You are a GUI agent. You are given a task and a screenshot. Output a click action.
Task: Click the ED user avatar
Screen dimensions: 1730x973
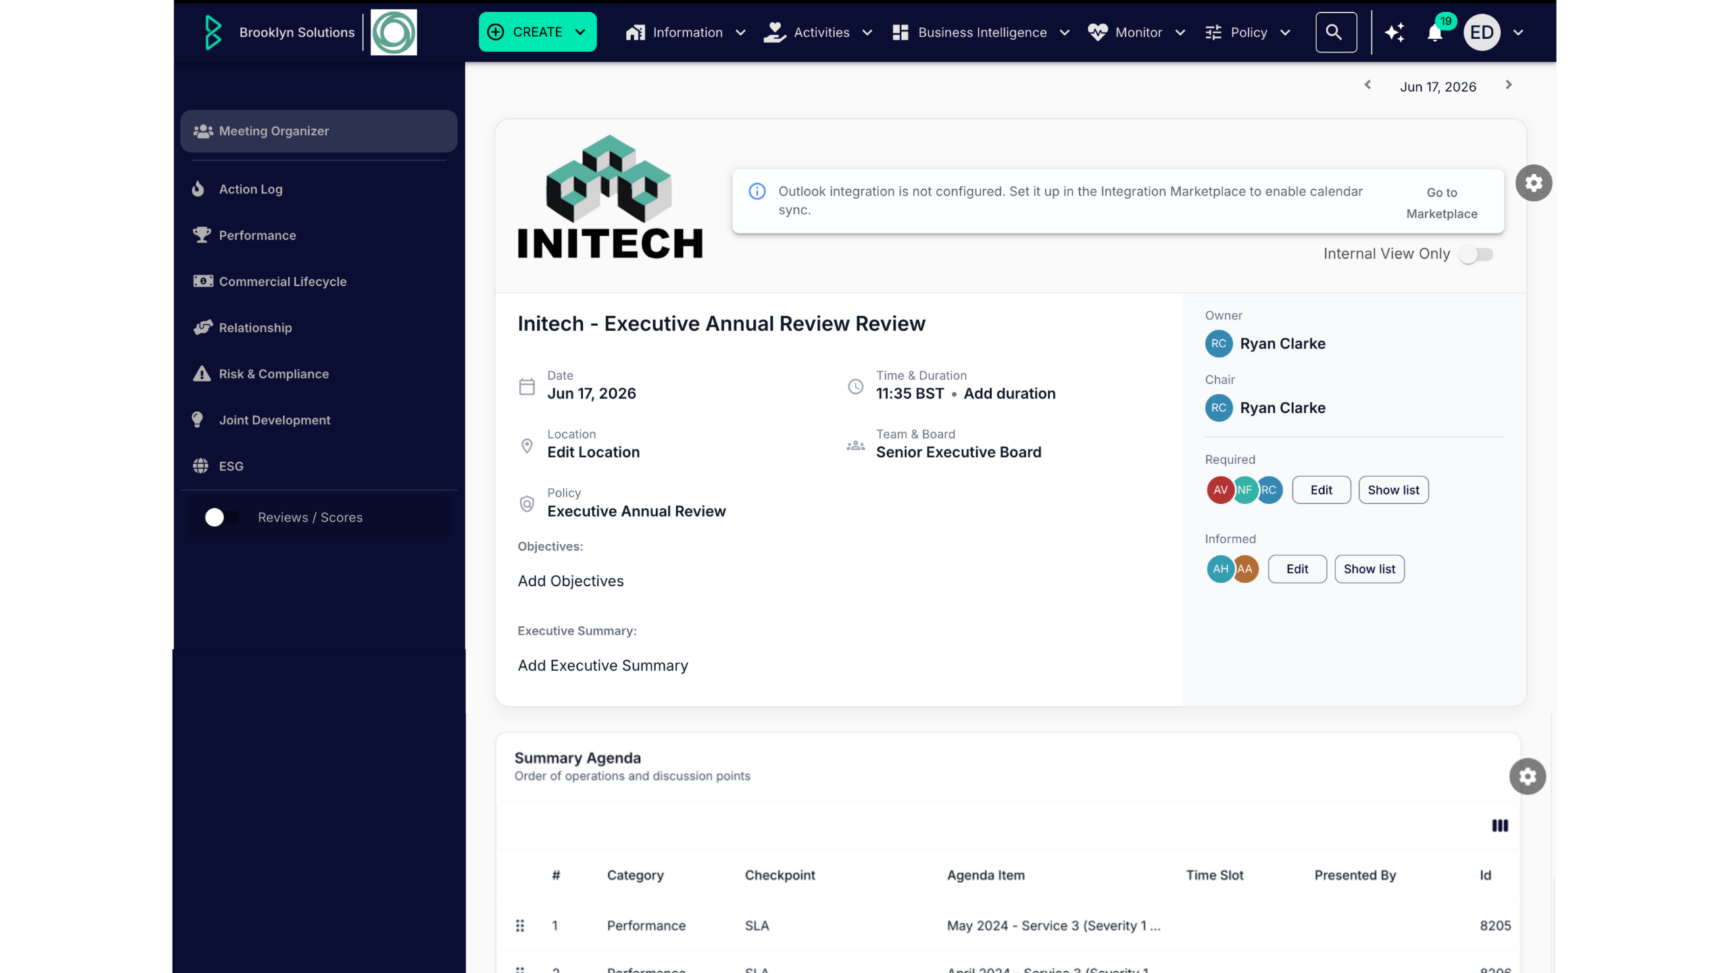pos(1481,32)
